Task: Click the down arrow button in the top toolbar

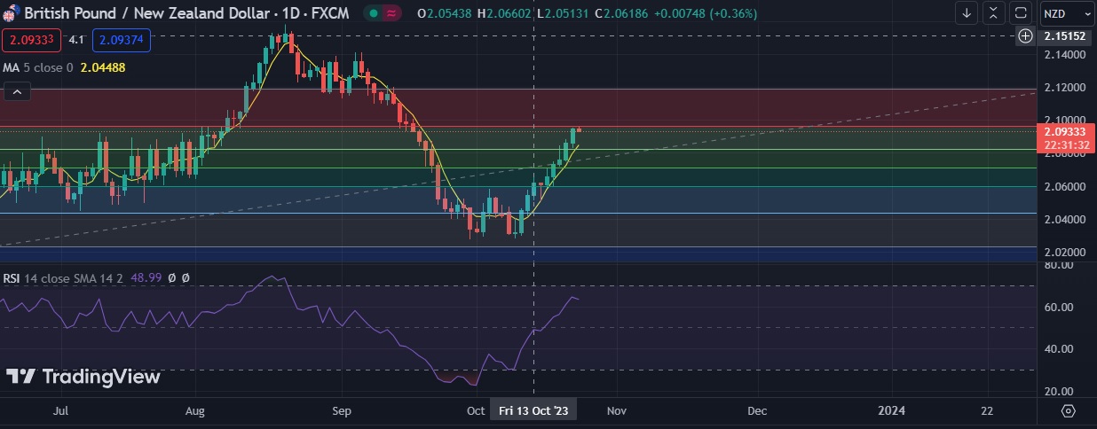Action: click(x=967, y=13)
